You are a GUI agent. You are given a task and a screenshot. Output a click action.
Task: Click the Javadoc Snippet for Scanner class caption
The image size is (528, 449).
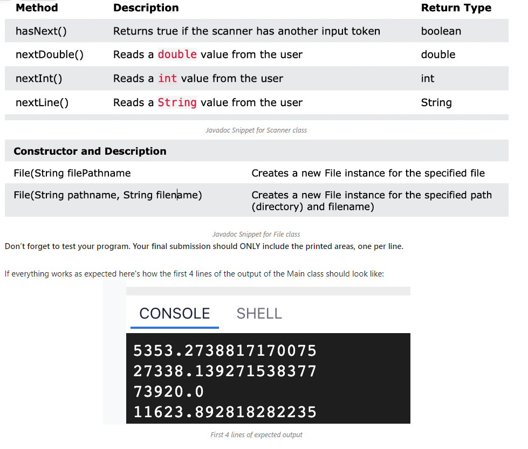click(x=256, y=130)
